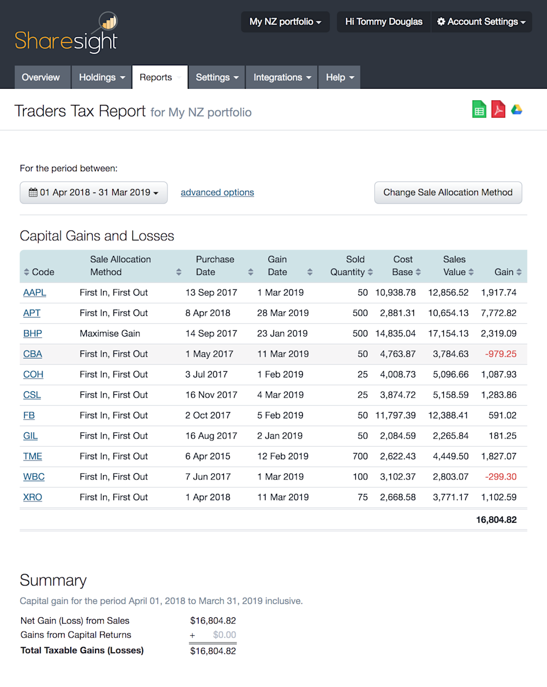Select the 13 Sep 2017 purchase date

211,292
